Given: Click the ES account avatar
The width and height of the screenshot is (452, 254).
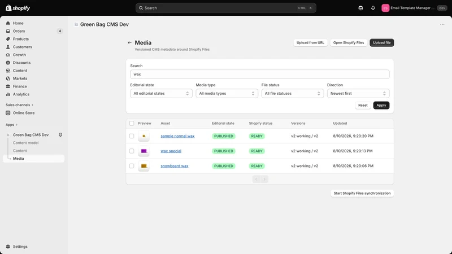Looking at the screenshot, I should coord(385,8).
